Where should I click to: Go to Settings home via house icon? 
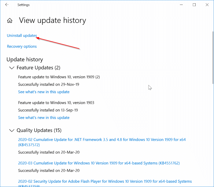[x=10, y=21]
